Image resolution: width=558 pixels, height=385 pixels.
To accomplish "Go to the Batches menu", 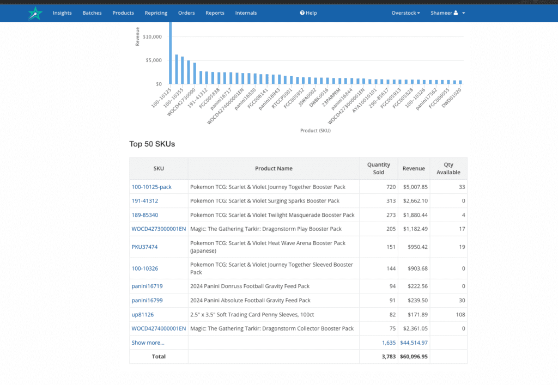I will tap(92, 13).
